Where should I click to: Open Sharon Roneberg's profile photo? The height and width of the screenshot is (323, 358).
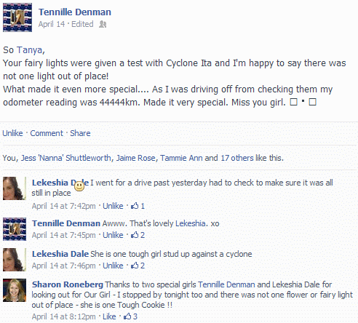coord(15,290)
